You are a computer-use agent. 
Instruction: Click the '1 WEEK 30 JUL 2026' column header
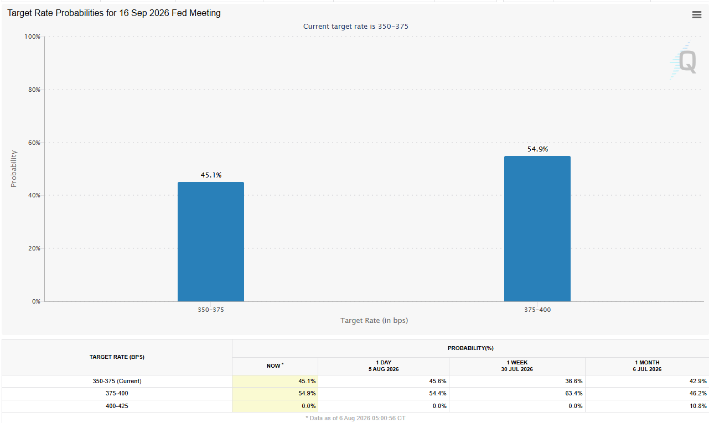click(x=517, y=366)
